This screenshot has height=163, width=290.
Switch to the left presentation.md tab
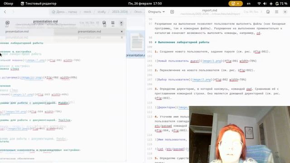[17, 31]
